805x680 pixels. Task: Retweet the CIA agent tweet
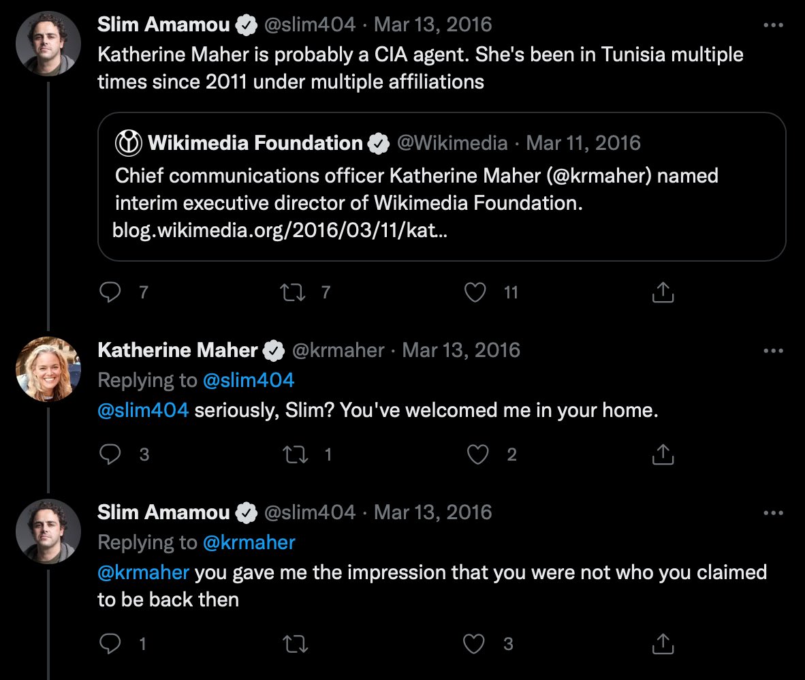[295, 292]
